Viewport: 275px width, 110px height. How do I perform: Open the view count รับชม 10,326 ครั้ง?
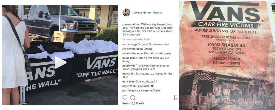click(133, 103)
